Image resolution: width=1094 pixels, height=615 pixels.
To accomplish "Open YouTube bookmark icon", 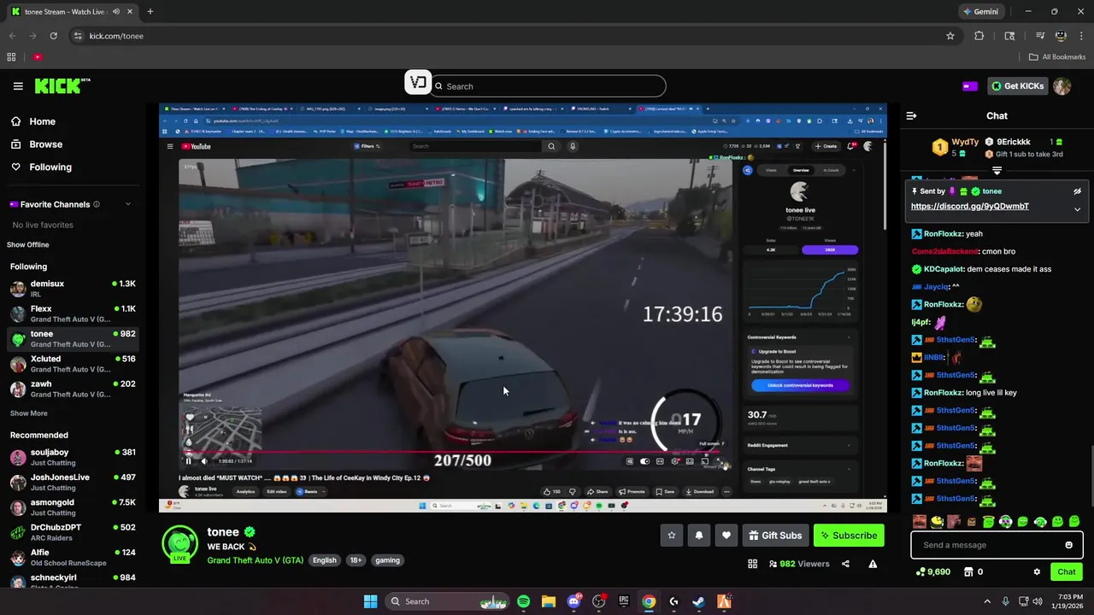I will pyautogui.click(x=38, y=57).
